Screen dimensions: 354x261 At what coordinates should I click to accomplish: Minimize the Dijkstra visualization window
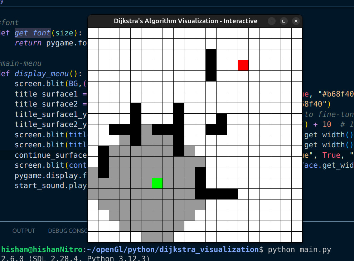(272, 21)
